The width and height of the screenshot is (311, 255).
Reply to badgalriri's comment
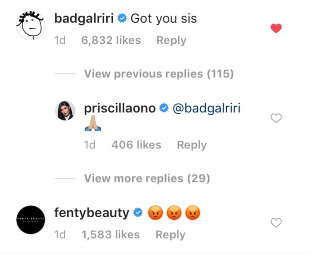[171, 40]
